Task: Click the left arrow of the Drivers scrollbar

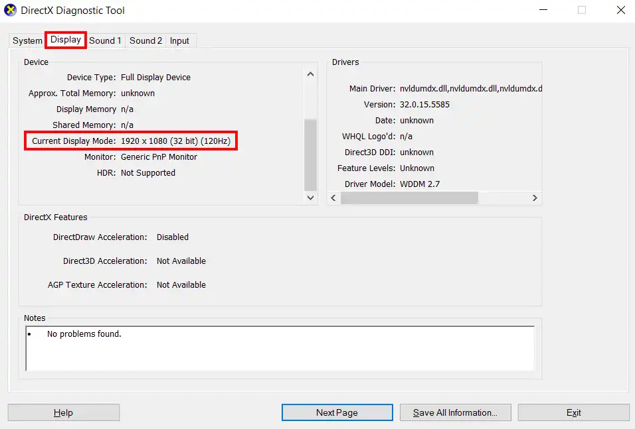Action: 333,198
